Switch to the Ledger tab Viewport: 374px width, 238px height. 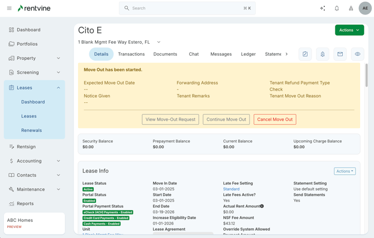(x=248, y=54)
